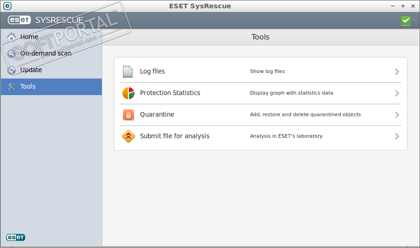Image resolution: width=420 pixels, height=248 pixels.
Task: Click the Submit file for analysis icon
Action: click(x=128, y=136)
